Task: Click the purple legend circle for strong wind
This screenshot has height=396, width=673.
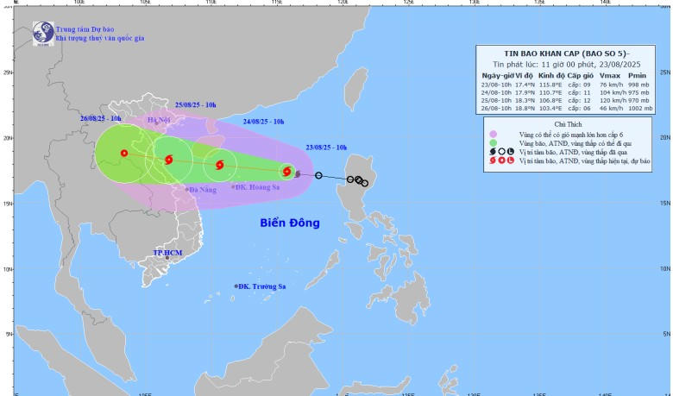Action: pyautogui.click(x=492, y=134)
